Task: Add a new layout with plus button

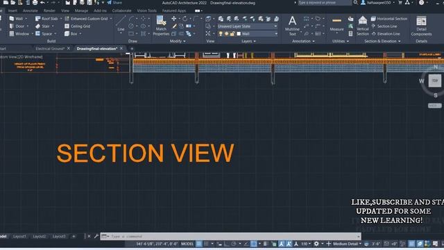Action: [x=74, y=236]
